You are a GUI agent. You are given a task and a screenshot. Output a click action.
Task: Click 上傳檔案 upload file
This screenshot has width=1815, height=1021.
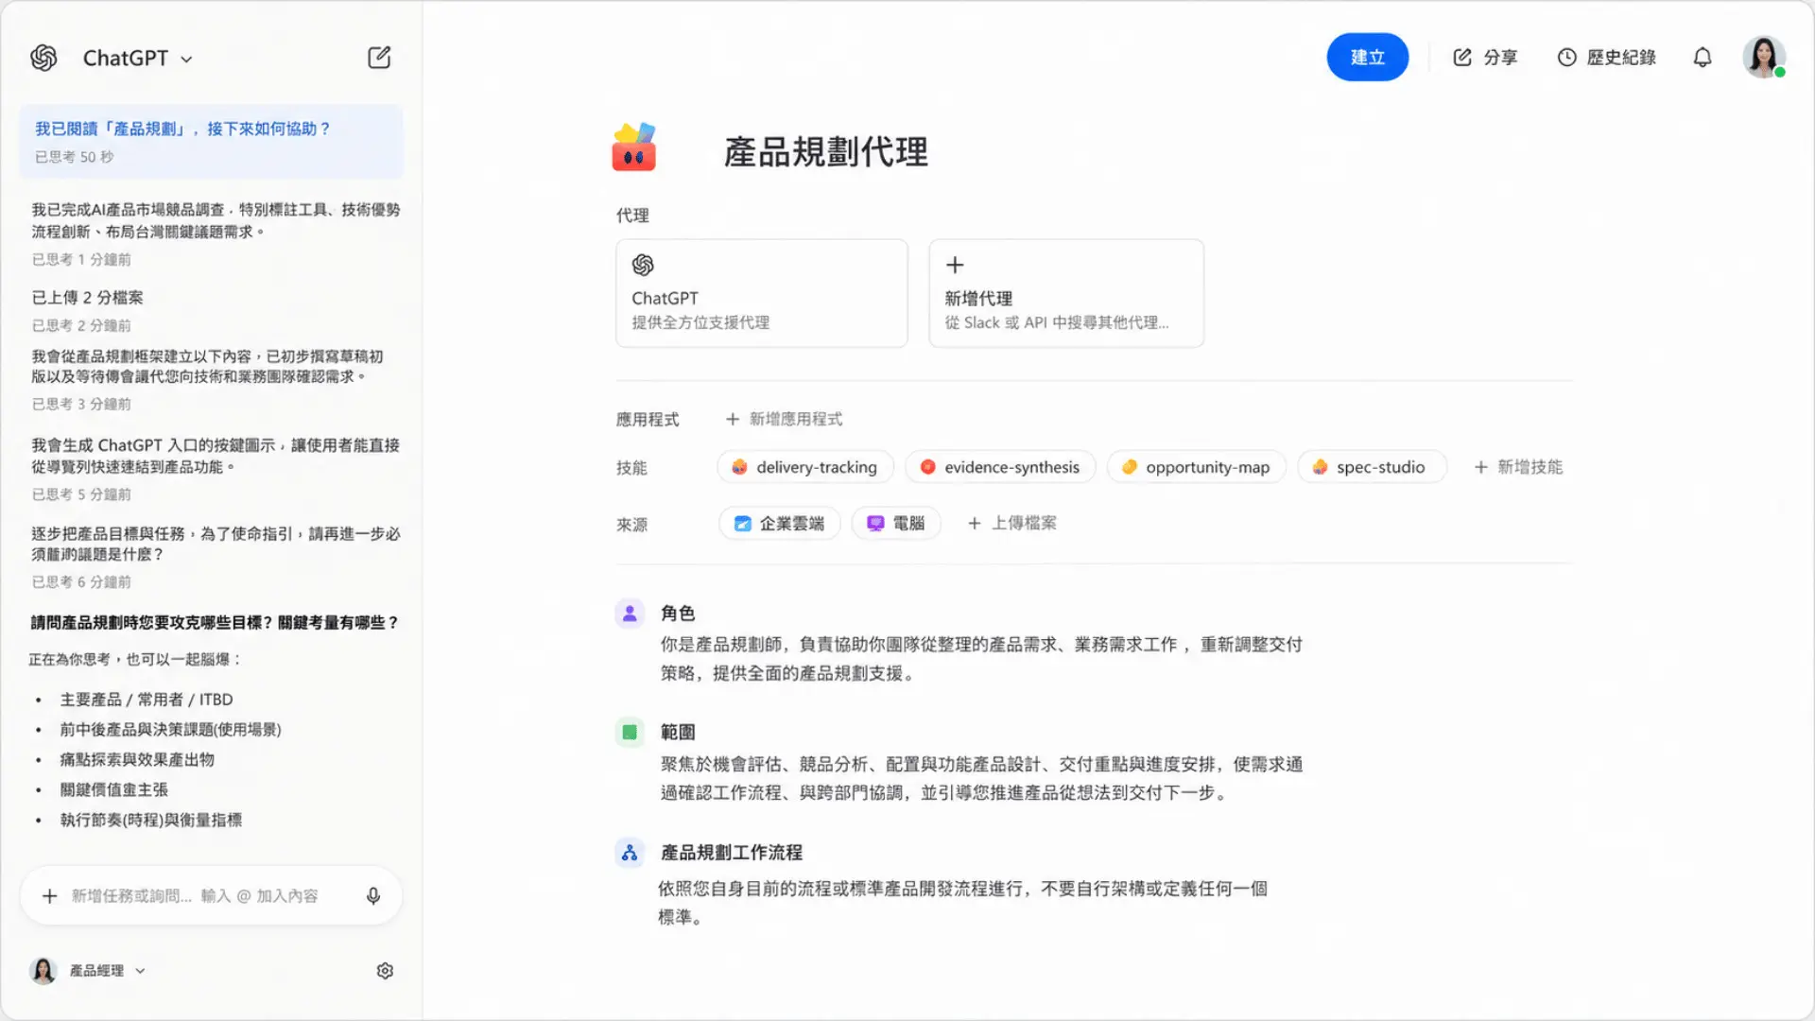1011,523
